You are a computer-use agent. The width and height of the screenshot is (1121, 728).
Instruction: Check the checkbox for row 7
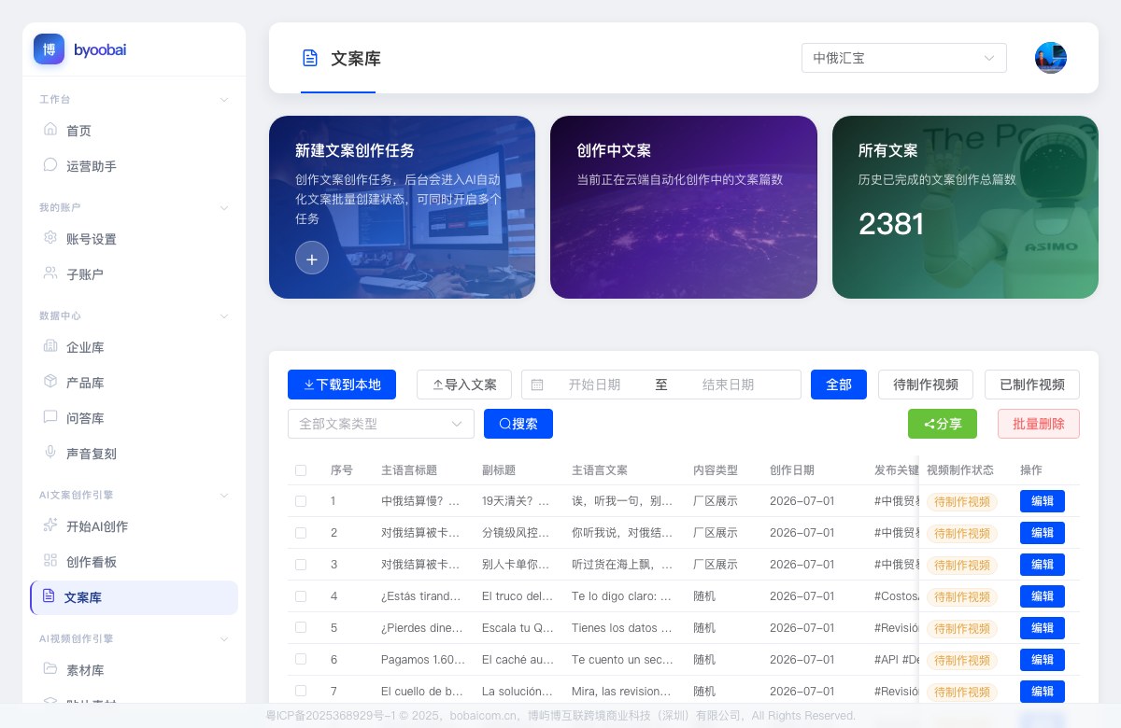[x=301, y=691]
